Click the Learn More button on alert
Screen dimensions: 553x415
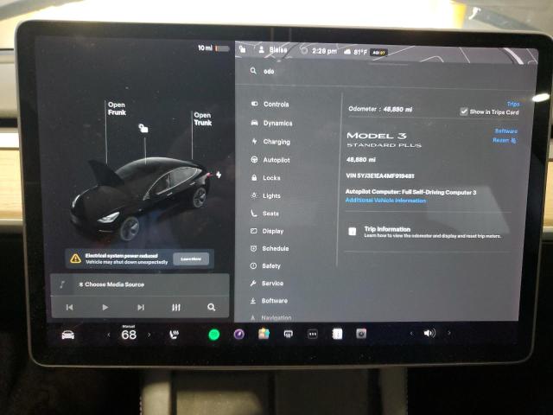point(191,259)
